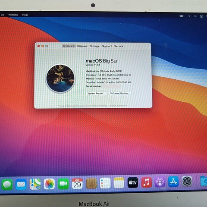This screenshot has width=207, height=207.
Task: Open System Preferences gear icon
Action: (x=187, y=181)
